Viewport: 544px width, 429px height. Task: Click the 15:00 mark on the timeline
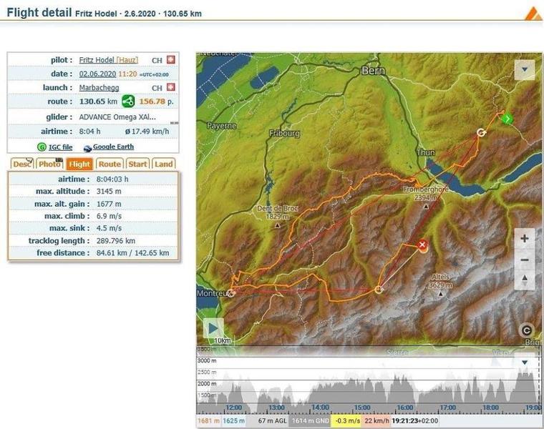pyautogui.click(x=362, y=408)
